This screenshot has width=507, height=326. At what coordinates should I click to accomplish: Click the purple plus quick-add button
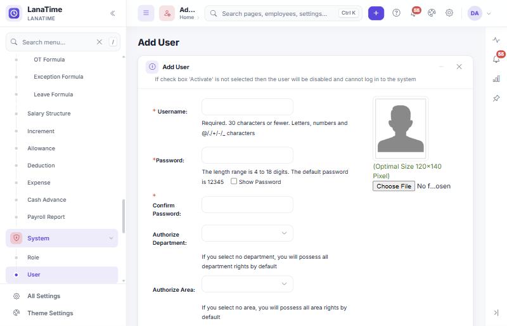pos(376,13)
